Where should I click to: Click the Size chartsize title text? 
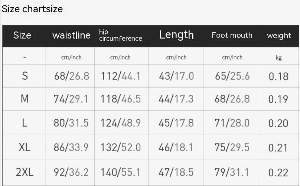32,9
